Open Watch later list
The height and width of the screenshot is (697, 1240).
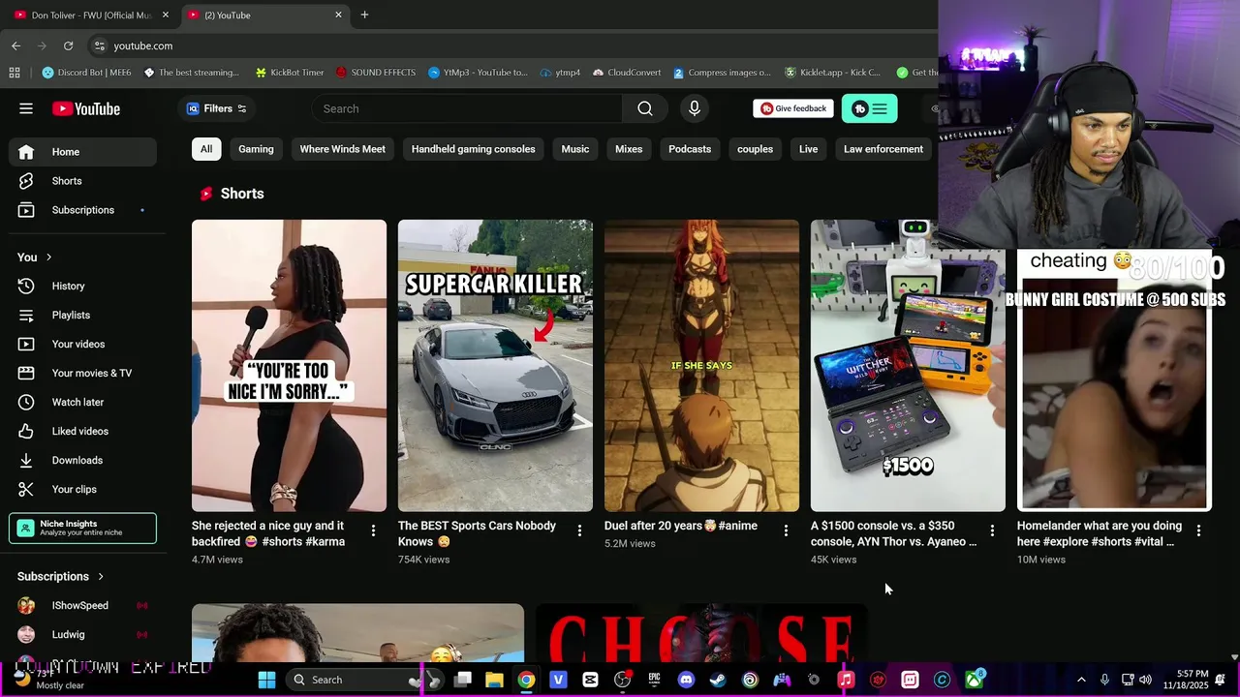82,403
